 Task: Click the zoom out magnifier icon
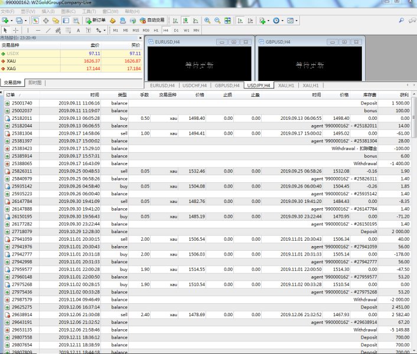point(216,20)
